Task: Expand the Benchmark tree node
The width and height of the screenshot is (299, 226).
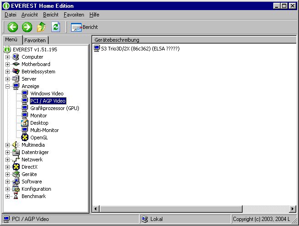Action: (7, 196)
